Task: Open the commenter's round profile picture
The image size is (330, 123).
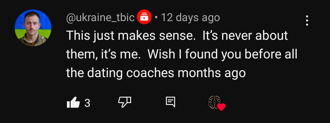Action: tap(33, 28)
